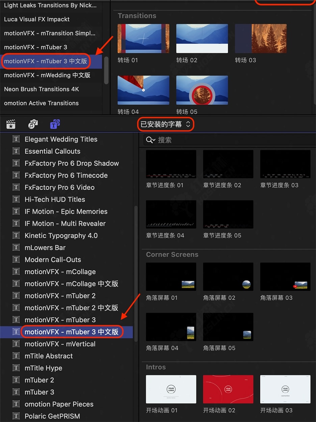Select the 章节进度条 05 title thumbnail
Viewport: 316px width, 422px height.
[x=228, y=215]
